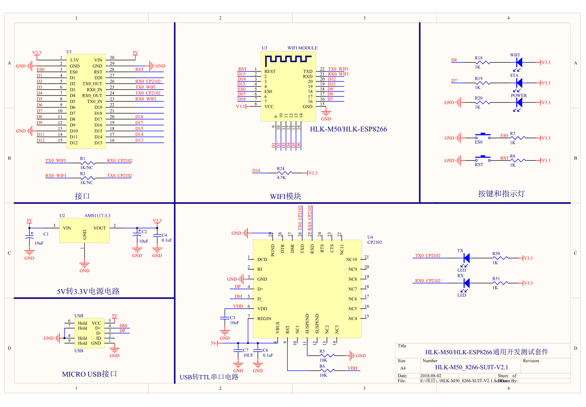Select capacitor C3 10uF symbol
The height and width of the screenshot is (407, 586).
pos(225,318)
